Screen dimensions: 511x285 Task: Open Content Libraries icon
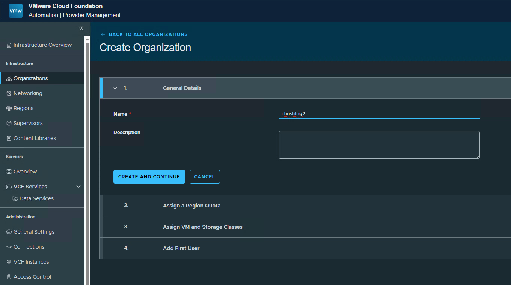coord(9,138)
